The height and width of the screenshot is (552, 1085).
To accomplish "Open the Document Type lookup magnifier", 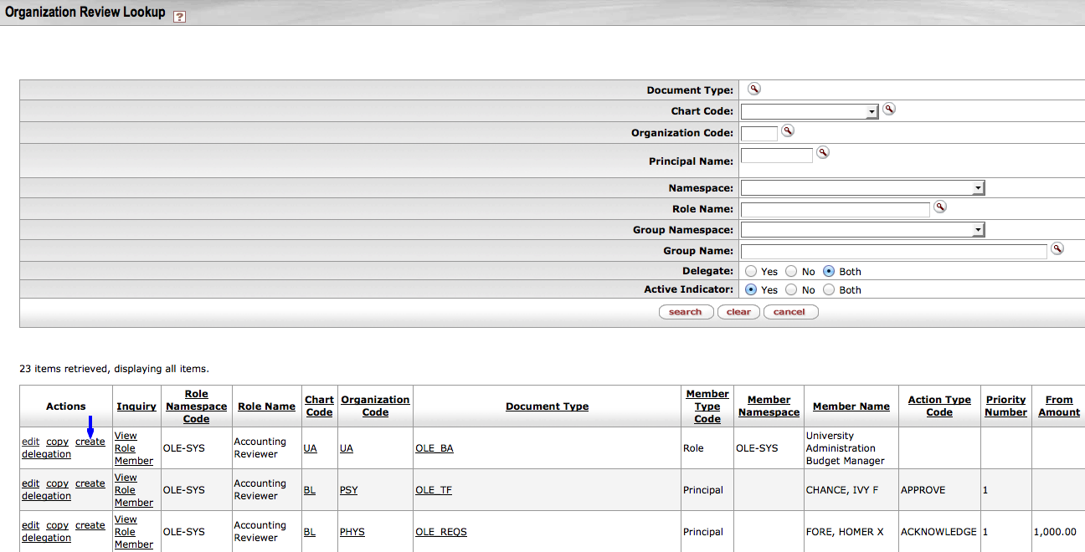I will (753, 89).
